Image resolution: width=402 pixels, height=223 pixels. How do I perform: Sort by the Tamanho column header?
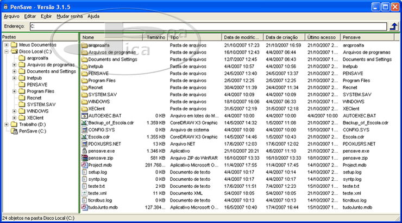(x=156, y=37)
